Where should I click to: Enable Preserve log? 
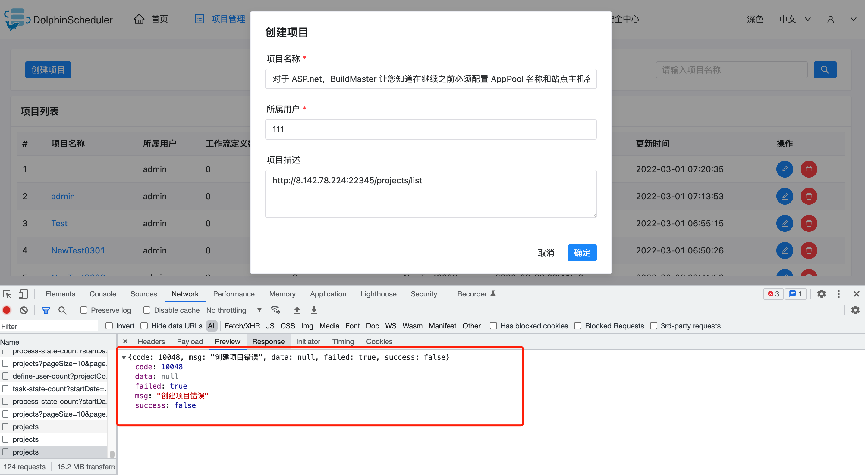point(83,310)
